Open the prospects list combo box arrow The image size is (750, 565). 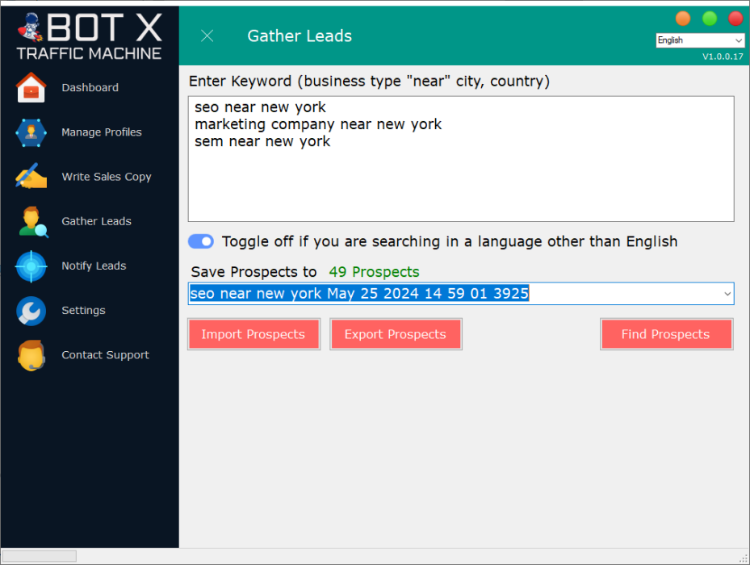pyautogui.click(x=726, y=293)
